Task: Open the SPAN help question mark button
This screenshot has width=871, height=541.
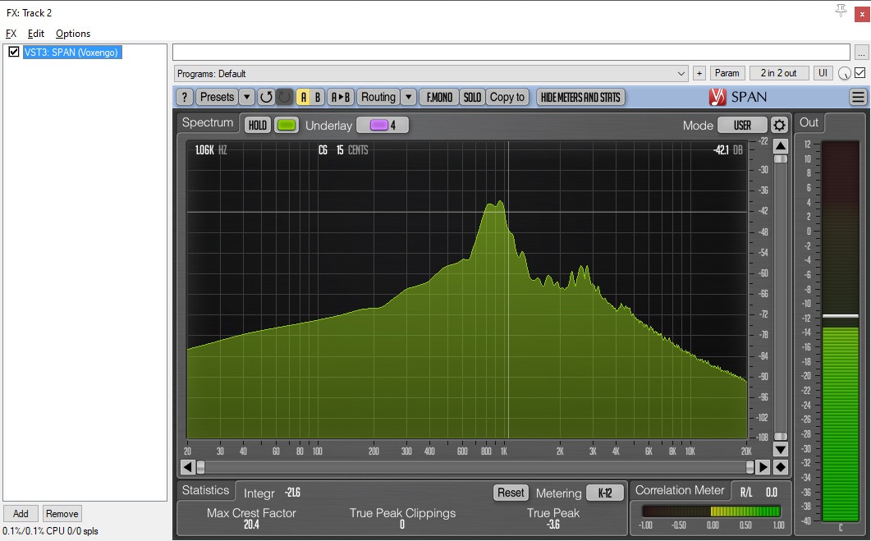Action: coord(185,97)
